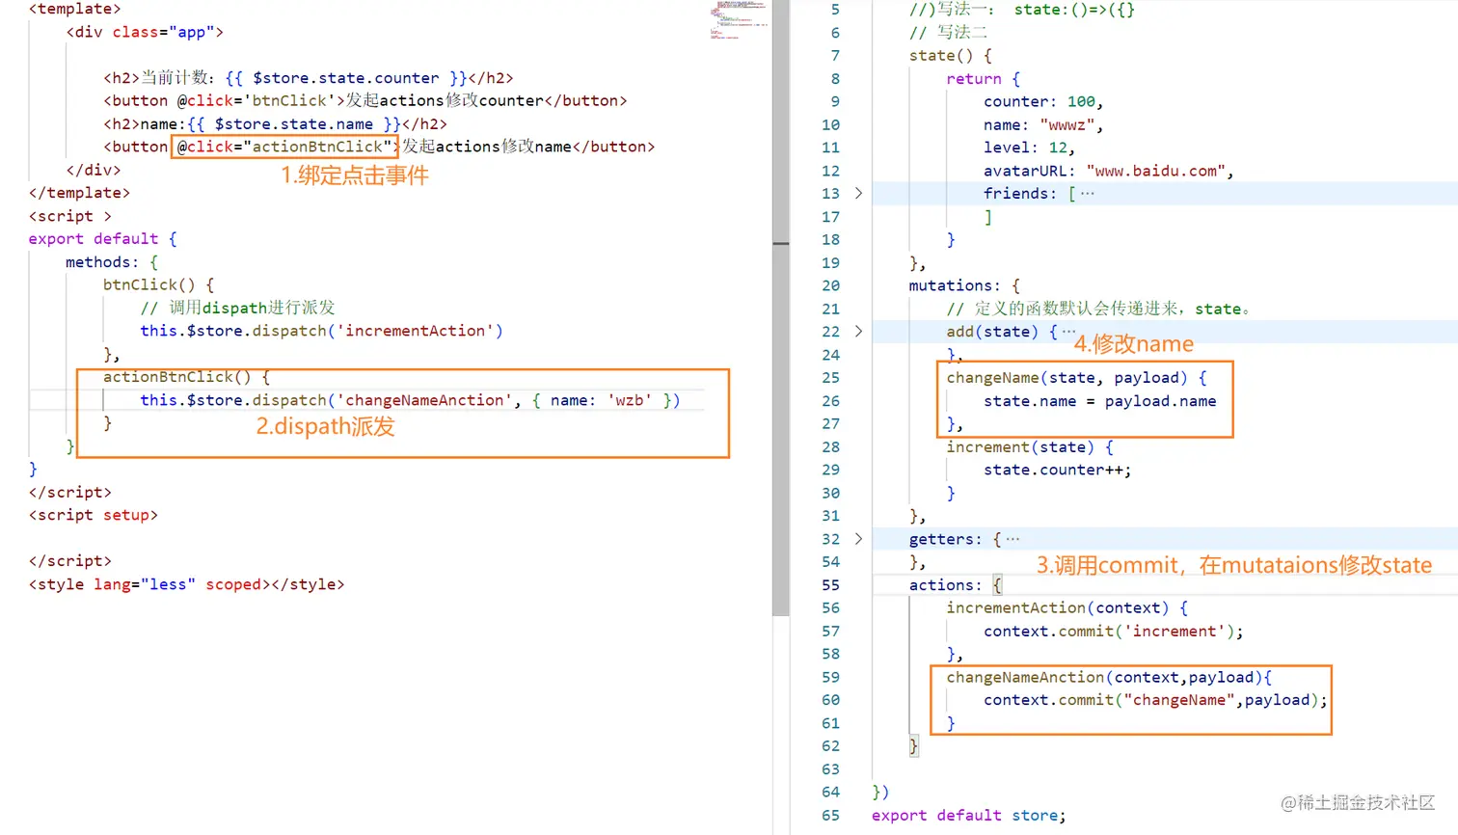
Task: Click context.commit("changeName",payload); line
Action: click(1156, 700)
